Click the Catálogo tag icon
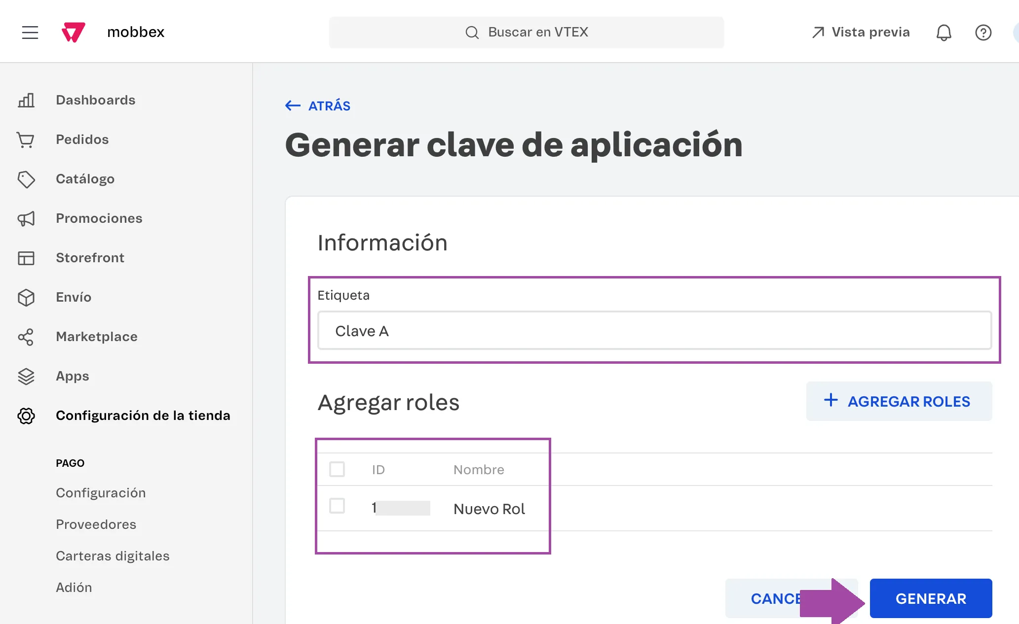This screenshot has height=624, width=1019. (x=26, y=179)
